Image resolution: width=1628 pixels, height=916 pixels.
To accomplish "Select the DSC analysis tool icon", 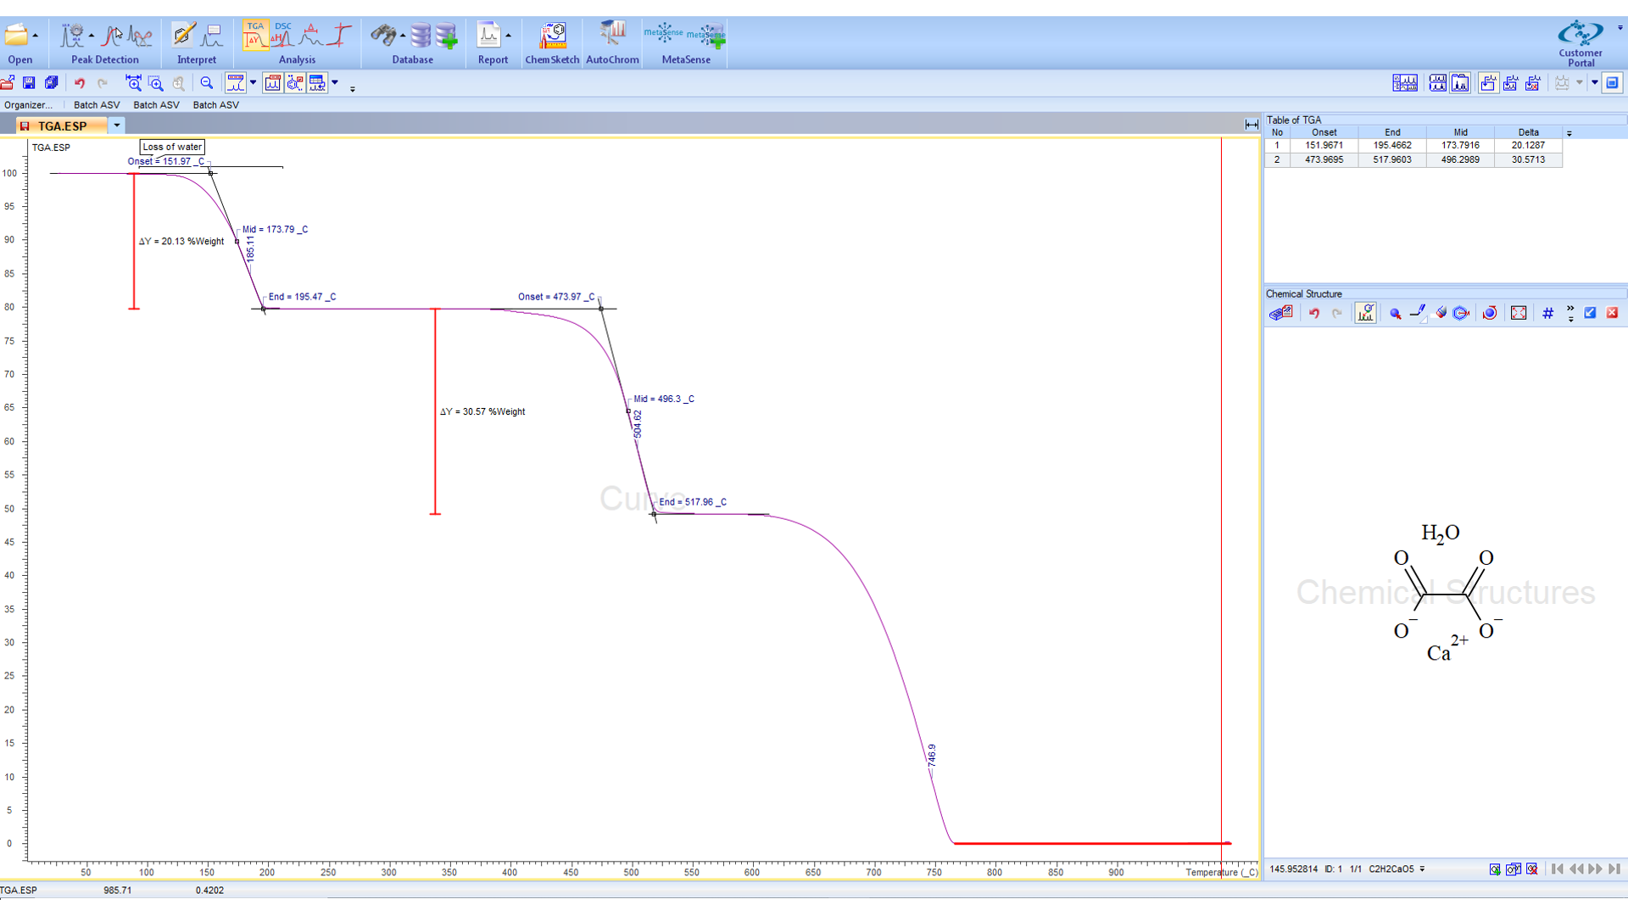I will pyautogui.click(x=282, y=35).
